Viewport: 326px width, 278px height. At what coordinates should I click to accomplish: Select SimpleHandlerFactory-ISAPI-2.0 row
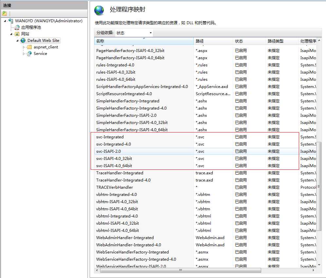coord(205,115)
